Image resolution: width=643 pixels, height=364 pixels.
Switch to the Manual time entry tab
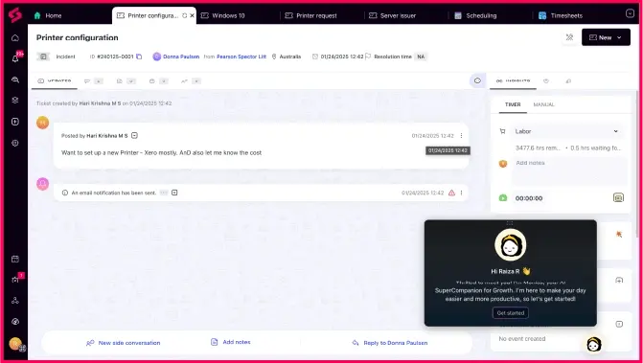(543, 104)
